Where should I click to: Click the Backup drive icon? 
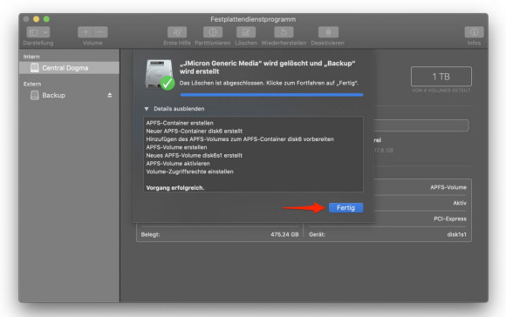pyautogui.click(x=35, y=95)
